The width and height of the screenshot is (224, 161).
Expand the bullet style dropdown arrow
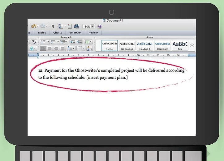click(48, 42)
